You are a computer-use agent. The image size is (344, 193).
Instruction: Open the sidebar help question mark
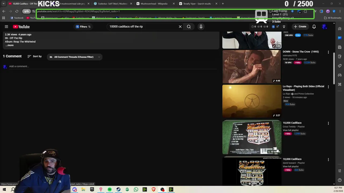(340, 180)
